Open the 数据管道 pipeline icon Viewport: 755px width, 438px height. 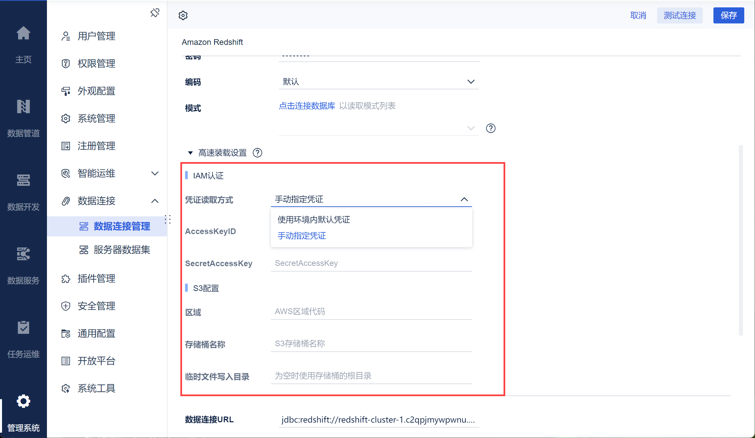coord(23,106)
